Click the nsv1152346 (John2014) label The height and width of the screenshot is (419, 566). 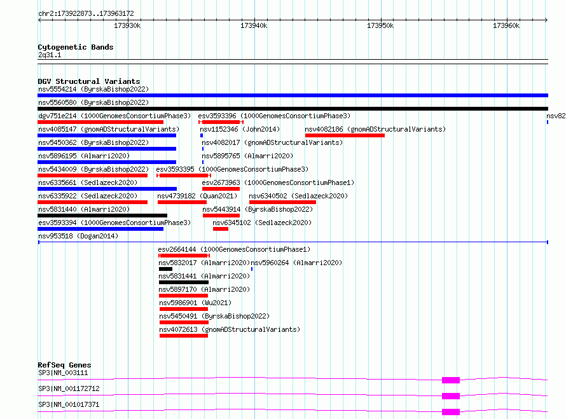(240, 129)
